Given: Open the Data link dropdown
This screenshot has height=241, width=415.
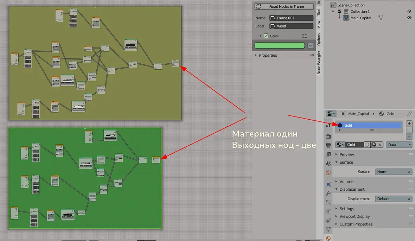Looking at the screenshot, I should click(x=399, y=145).
